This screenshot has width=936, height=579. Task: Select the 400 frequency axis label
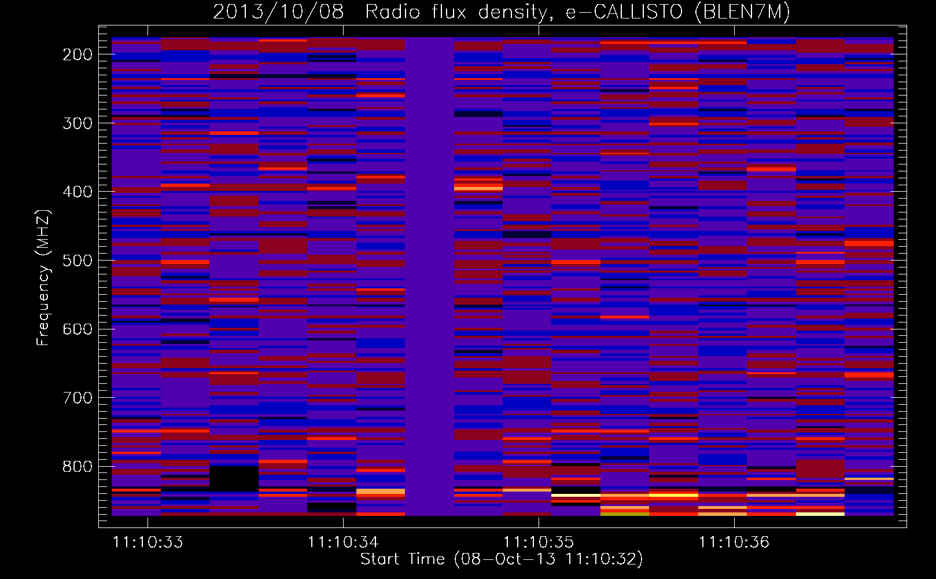[78, 192]
